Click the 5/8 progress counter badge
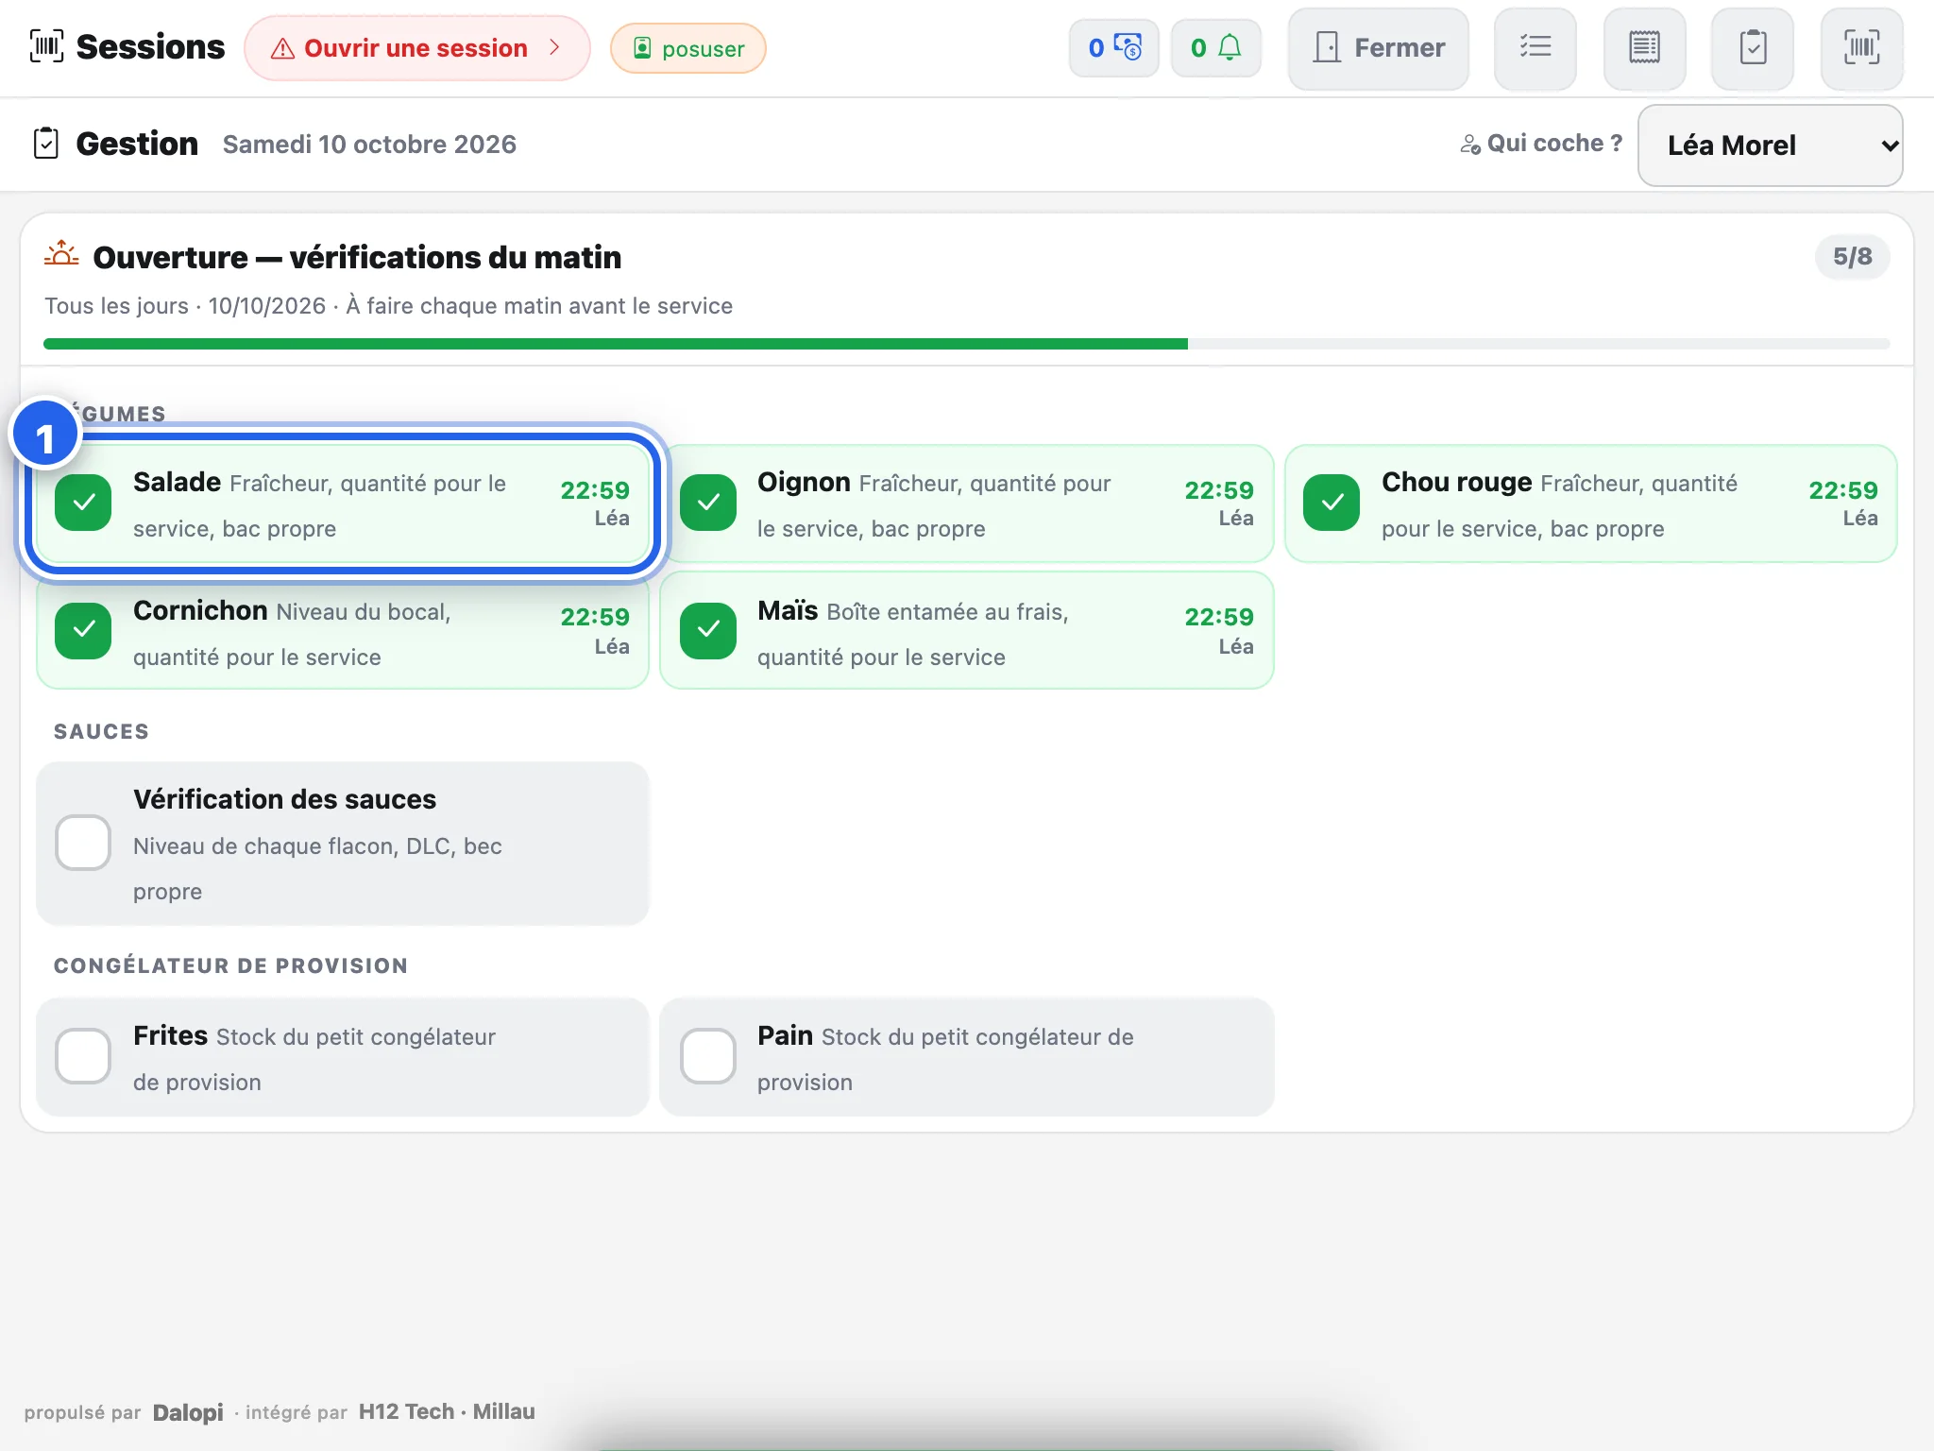The width and height of the screenshot is (1934, 1451). tap(1852, 257)
